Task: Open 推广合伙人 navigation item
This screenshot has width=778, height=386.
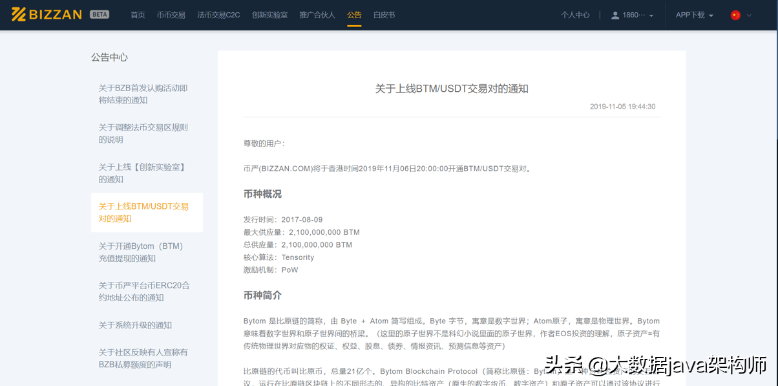Action: coord(317,15)
